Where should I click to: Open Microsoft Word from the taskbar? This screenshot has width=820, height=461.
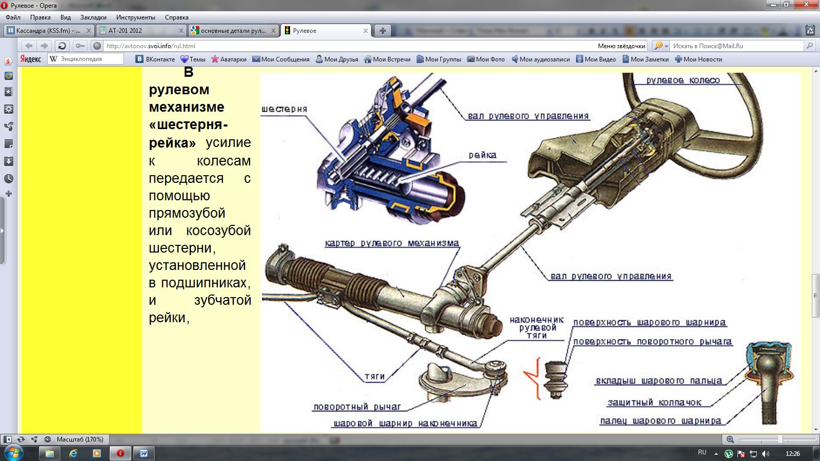144,453
